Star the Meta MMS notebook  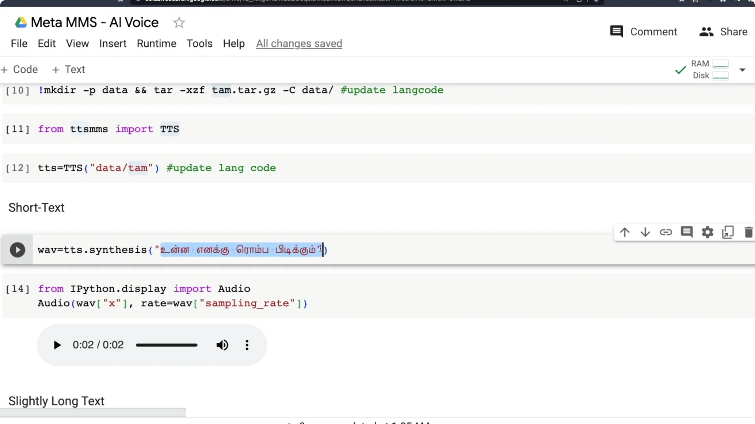pos(179,22)
